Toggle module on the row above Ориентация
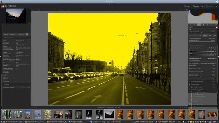 coord(190,81)
